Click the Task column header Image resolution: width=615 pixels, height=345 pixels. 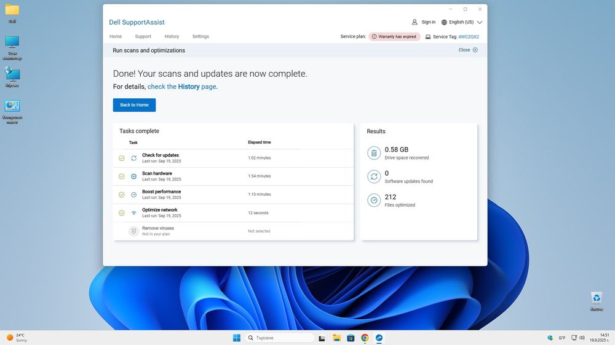pyautogui.click(x=133, y=142)
